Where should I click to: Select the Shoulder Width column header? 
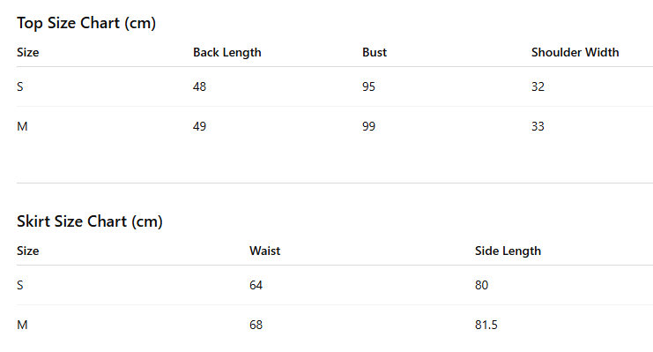coord(575,53)
